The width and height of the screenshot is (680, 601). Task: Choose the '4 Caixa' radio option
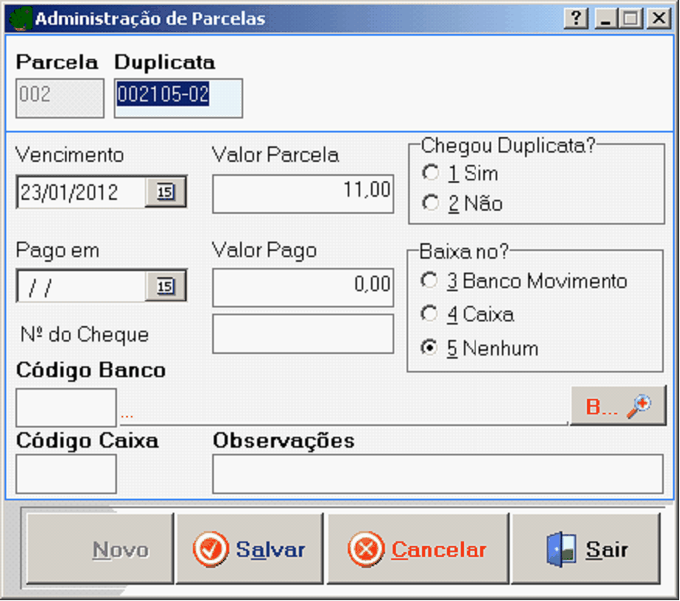430,314
